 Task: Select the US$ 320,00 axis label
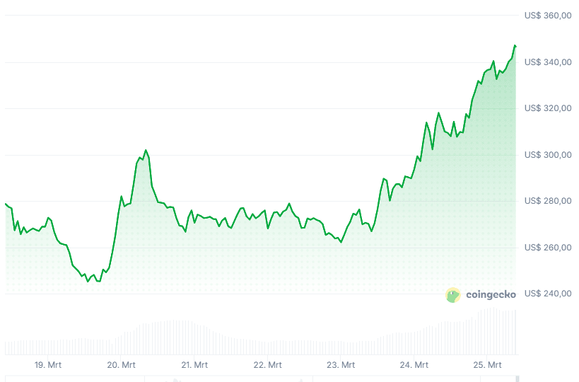point(547,108)
